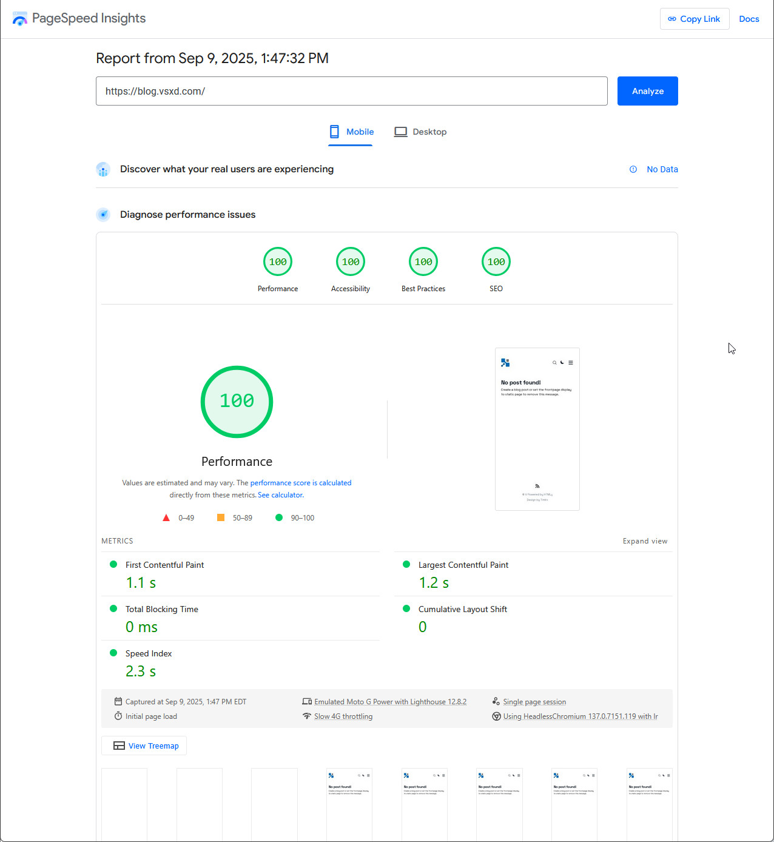Click Largest Contentful Paint metric label
This screenshot has width=774, height=842.
click(x=463, y=565)
